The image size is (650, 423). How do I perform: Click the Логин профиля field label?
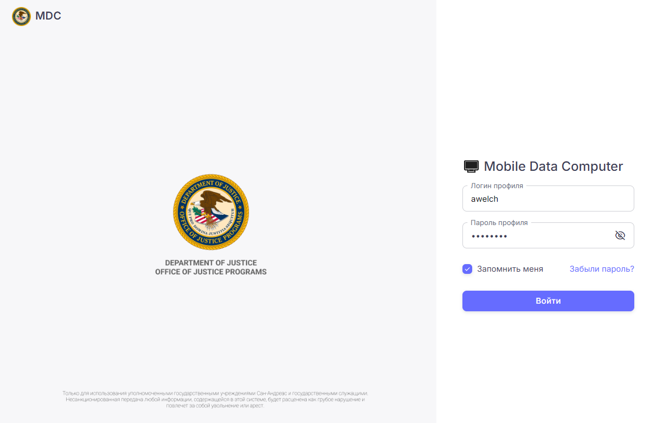[x=497, y=186]
